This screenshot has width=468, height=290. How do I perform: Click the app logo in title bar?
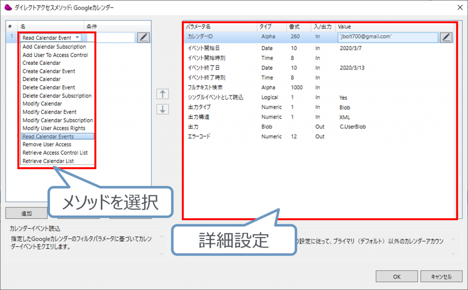pos(7,7)
